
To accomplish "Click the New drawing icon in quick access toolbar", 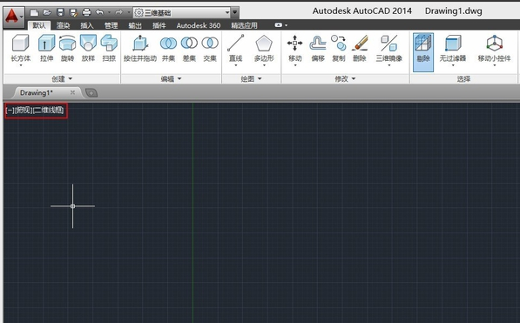I will [x=34, y=12].
